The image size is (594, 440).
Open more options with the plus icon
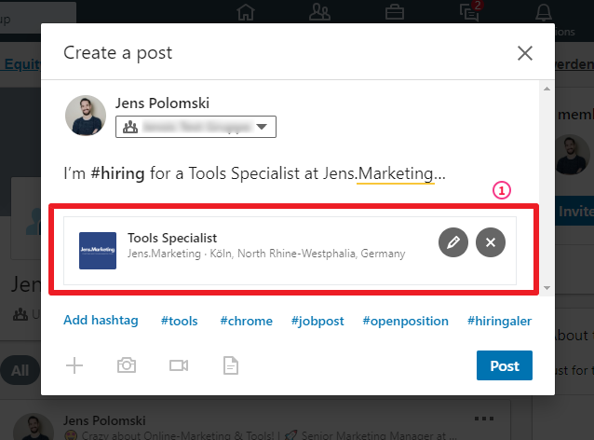click(74, 365)
